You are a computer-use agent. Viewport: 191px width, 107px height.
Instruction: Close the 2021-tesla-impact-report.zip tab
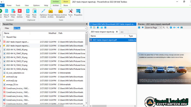(x=117, y=32)
